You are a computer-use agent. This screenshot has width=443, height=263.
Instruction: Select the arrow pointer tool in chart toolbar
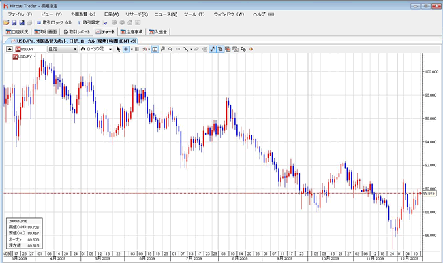pyautogui.click(x=118, y=49)
